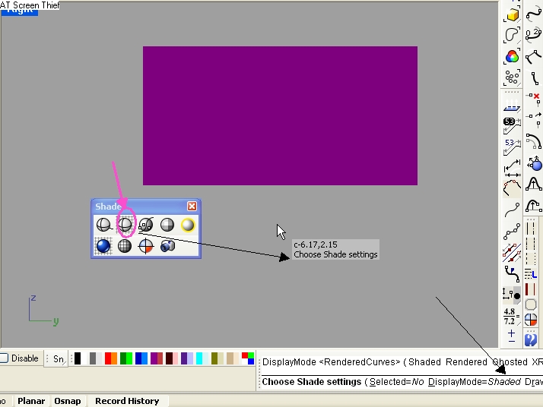
Task: Pick the green color swatch
Action: click(126, 358)
